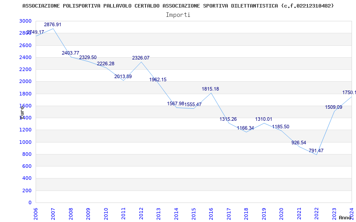
Task: Click the 2006 x-axis year label
Action: [x=36, y=214]
